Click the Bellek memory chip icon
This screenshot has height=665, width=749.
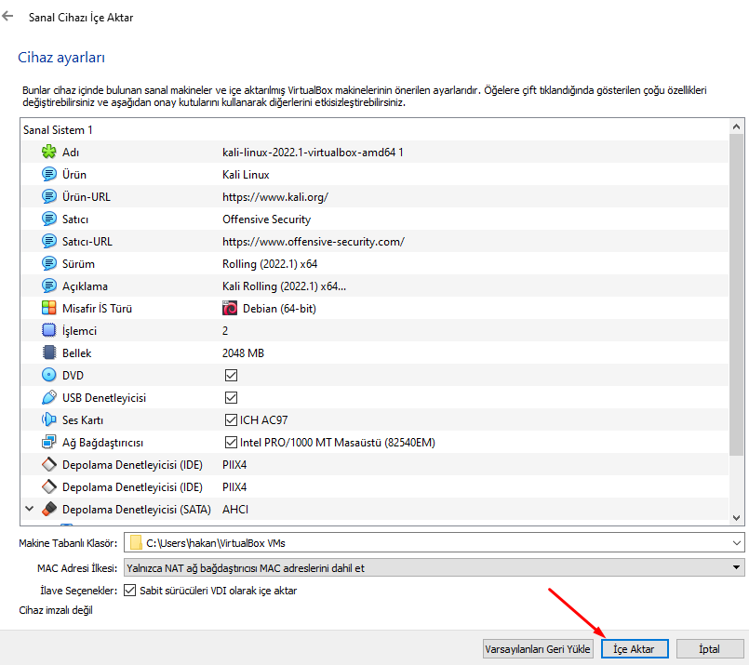[x=49, y=352]
